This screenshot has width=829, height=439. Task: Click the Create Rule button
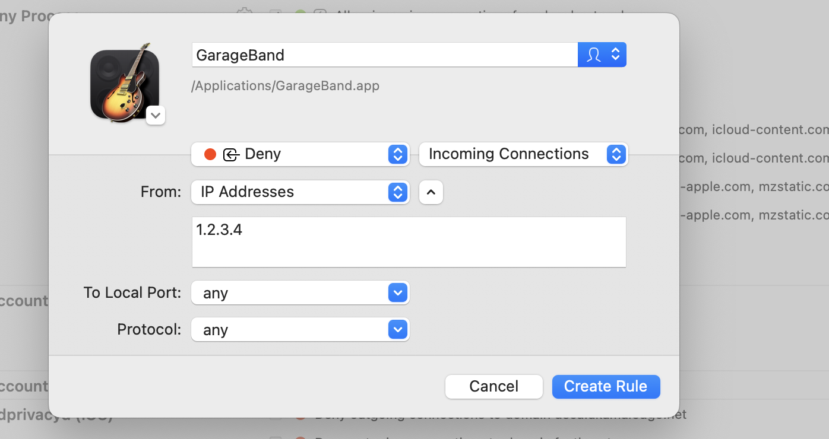click(x=606, y=387)
